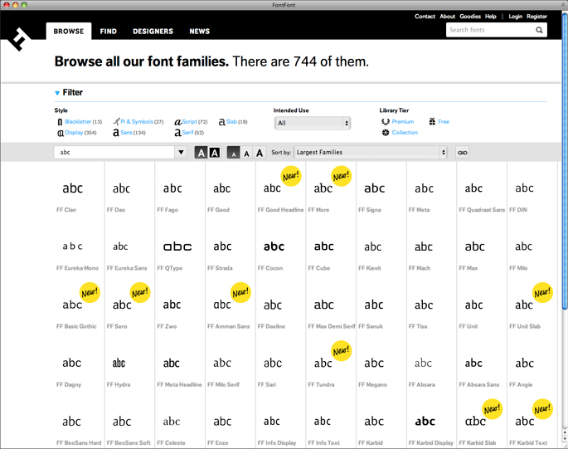Filter by Premium library tier link
The image size is (568, 449).
(403, 122)
